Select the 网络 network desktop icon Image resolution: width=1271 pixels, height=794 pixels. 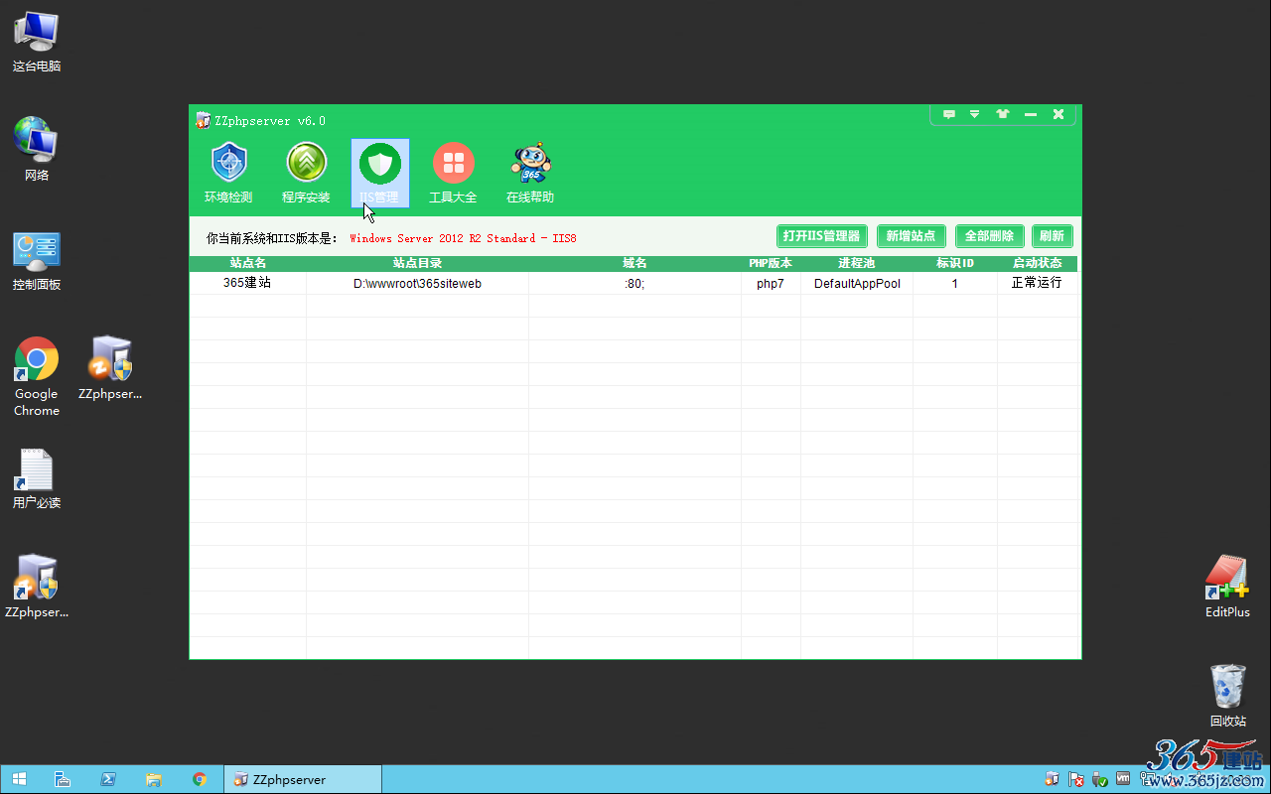click(x=37, y=150)
